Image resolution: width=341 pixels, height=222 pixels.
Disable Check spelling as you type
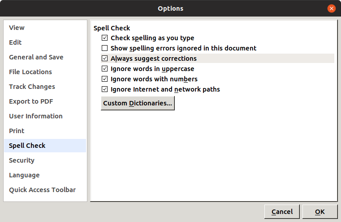click(105, 38)
